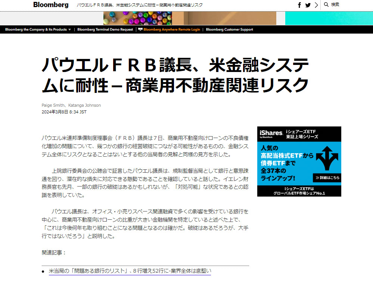373x282 pixels.
Task: Open related article about 問題ある銀行のリスト
Action: tap(130, 271)
